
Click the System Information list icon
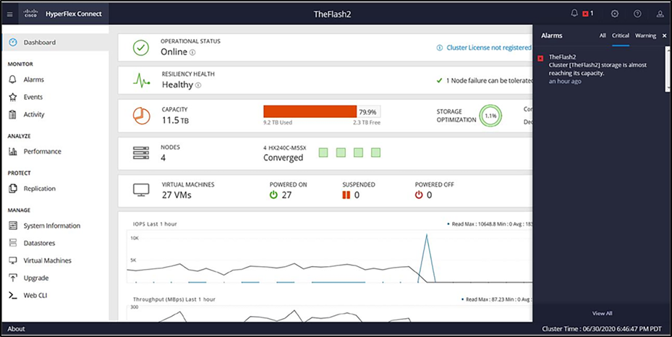[13, 226]
